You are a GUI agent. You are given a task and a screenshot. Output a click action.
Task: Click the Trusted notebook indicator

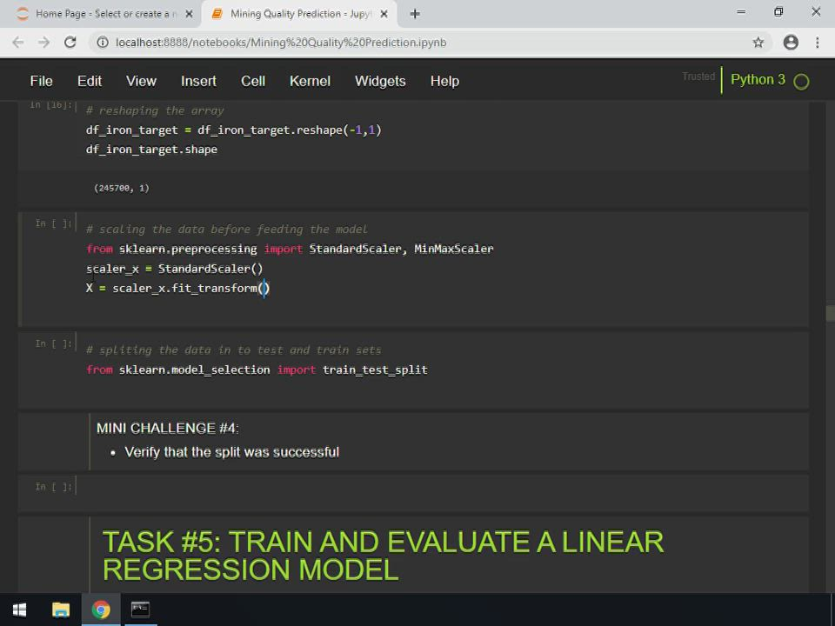698,77
